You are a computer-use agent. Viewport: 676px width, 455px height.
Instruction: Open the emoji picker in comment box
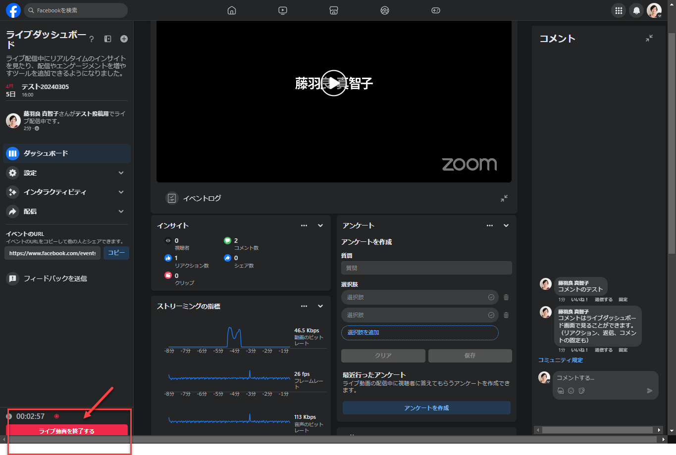point(571,391)
